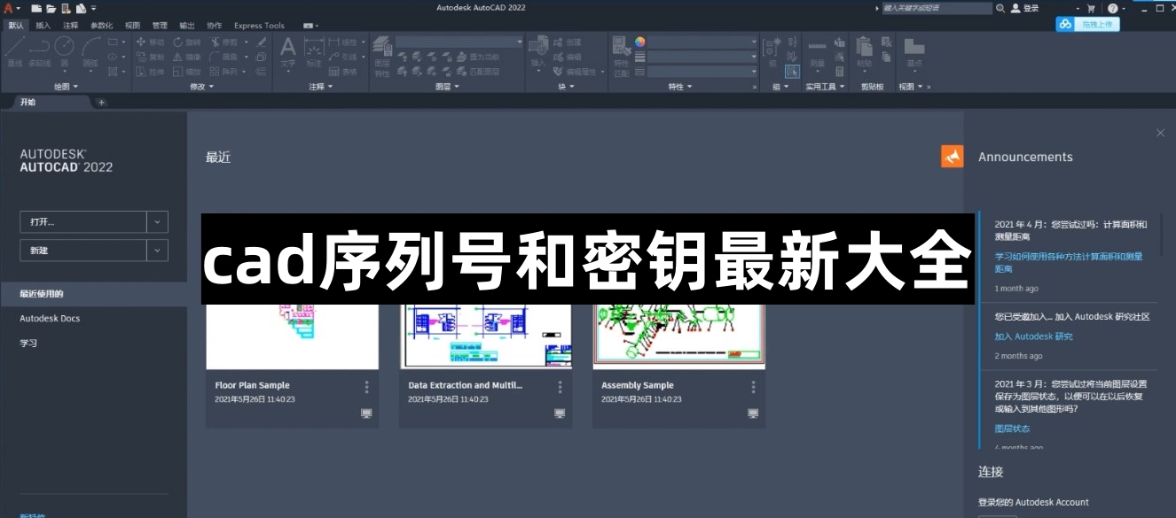Open more options for Floor Plan Sample
1176x518 pixels.
(x=366, y=387)
